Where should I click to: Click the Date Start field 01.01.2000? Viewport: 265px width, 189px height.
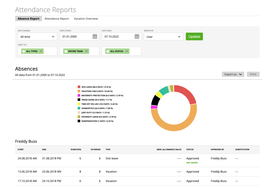(x=79, y=37)
